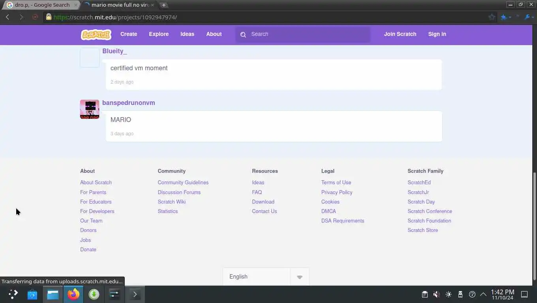Screen dimensions: 537x303
Task: Click Join Scratch
Action: (400, 34)
